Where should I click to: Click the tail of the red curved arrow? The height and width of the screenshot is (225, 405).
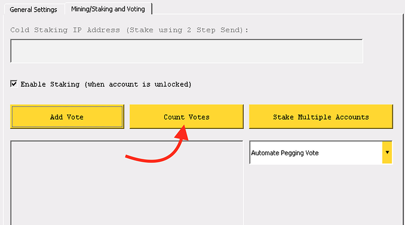tap(131, 158)
